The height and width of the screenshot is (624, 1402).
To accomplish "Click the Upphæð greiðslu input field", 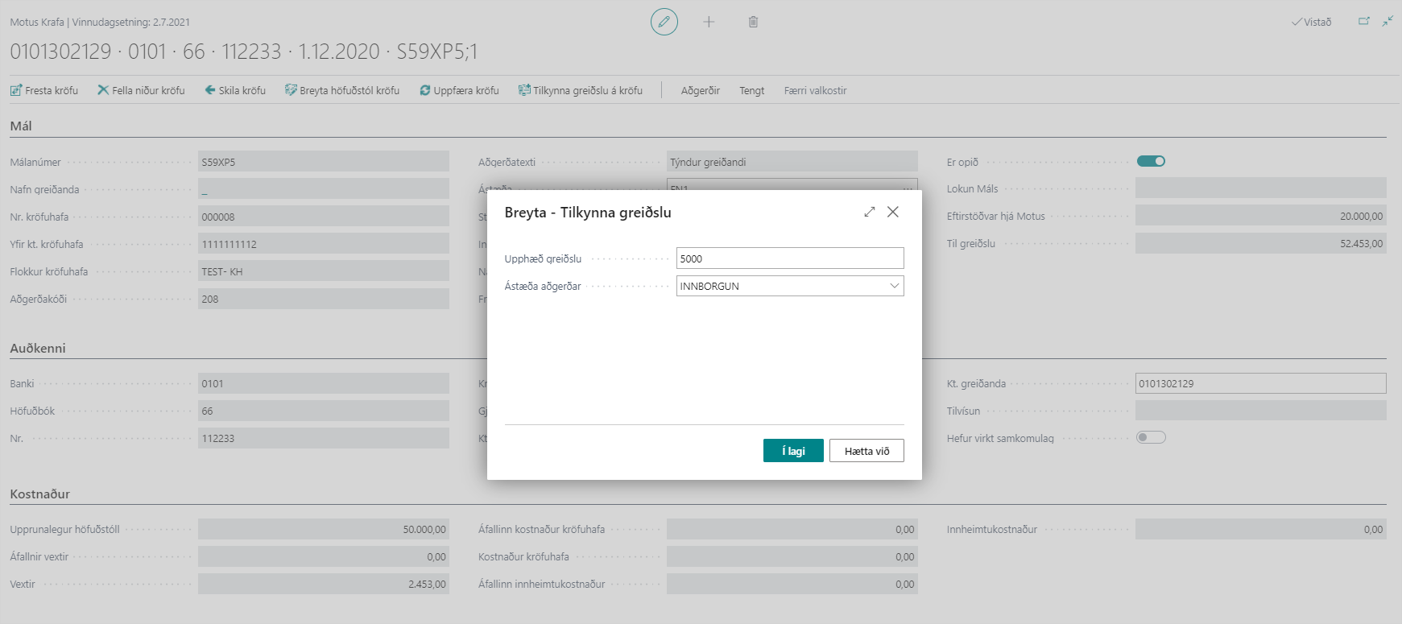I will (789, 258).
